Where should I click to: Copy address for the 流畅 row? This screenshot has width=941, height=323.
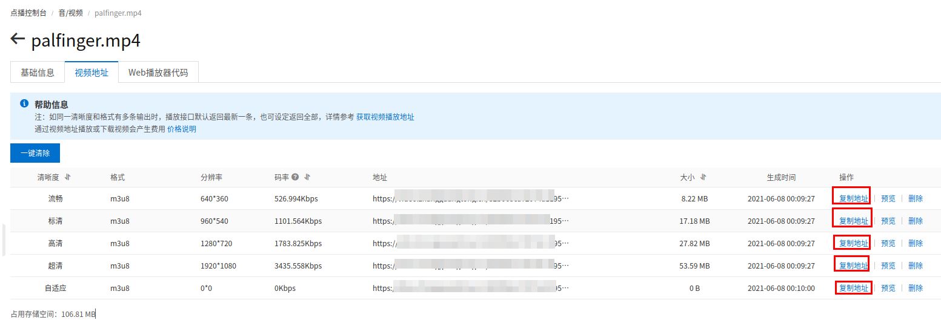(x=853, y=198)
